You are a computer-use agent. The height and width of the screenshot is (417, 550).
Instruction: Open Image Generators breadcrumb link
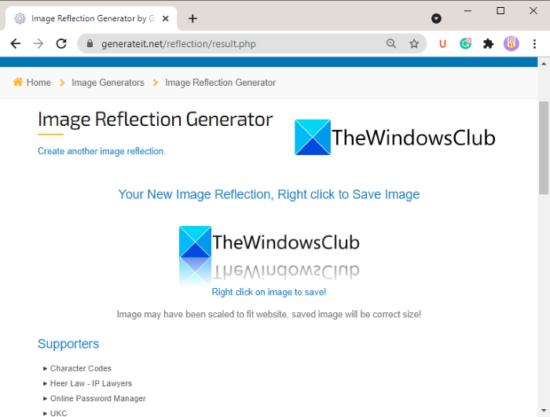point(108,83)
